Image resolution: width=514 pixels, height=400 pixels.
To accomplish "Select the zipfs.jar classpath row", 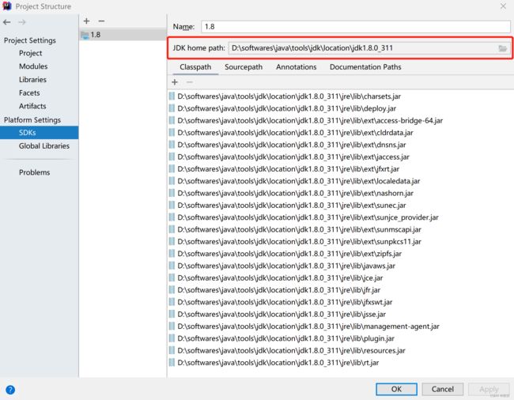I will 340,254.
